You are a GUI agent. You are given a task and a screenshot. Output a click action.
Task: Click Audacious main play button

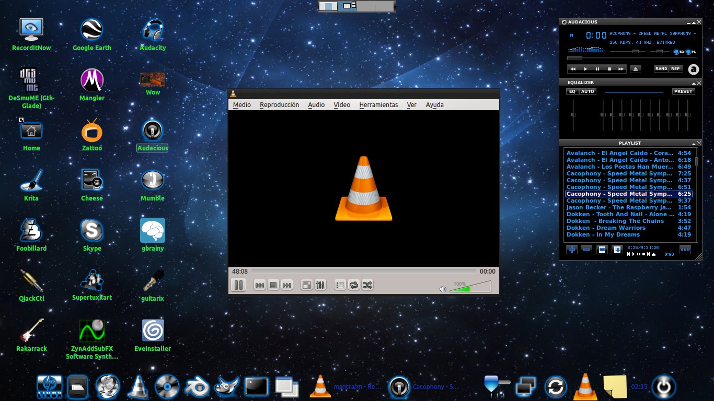(585, 69)
